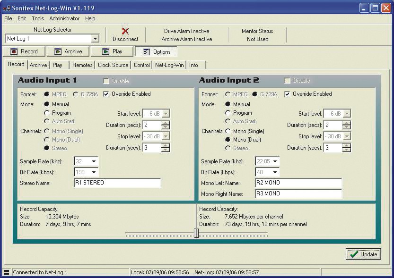Switch to the Clock Source tab

click(x=113, y=65)
